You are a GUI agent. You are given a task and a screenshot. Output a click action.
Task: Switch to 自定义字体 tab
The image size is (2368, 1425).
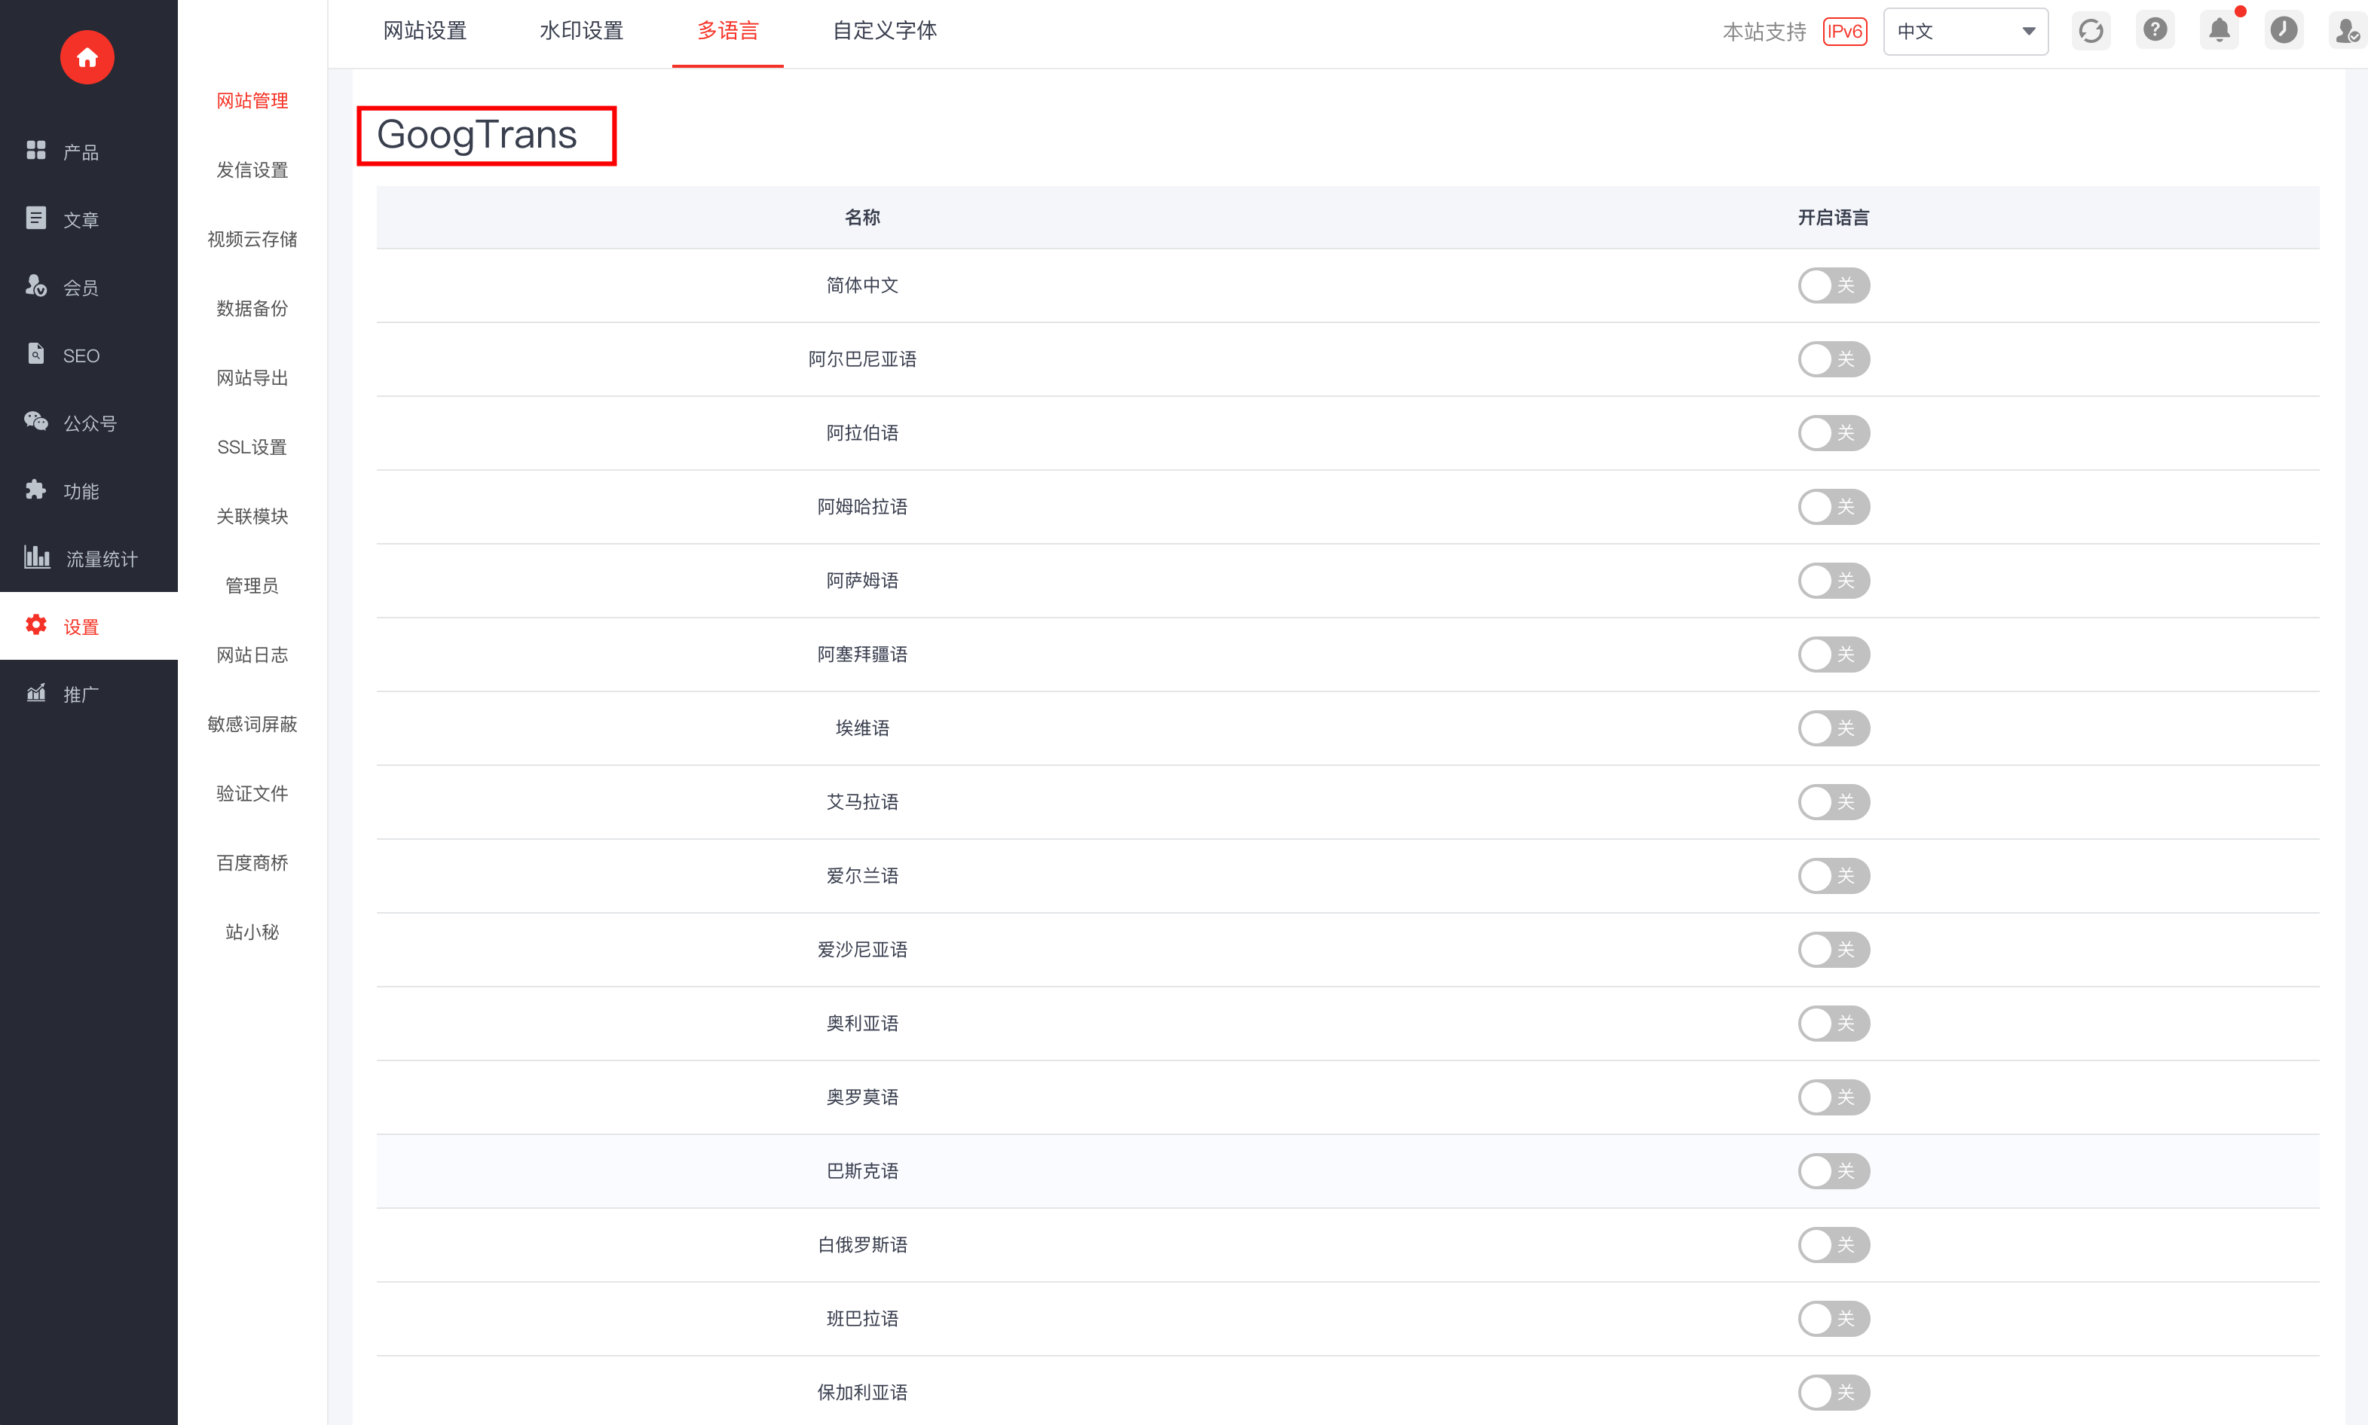click(x=884, y=32)
